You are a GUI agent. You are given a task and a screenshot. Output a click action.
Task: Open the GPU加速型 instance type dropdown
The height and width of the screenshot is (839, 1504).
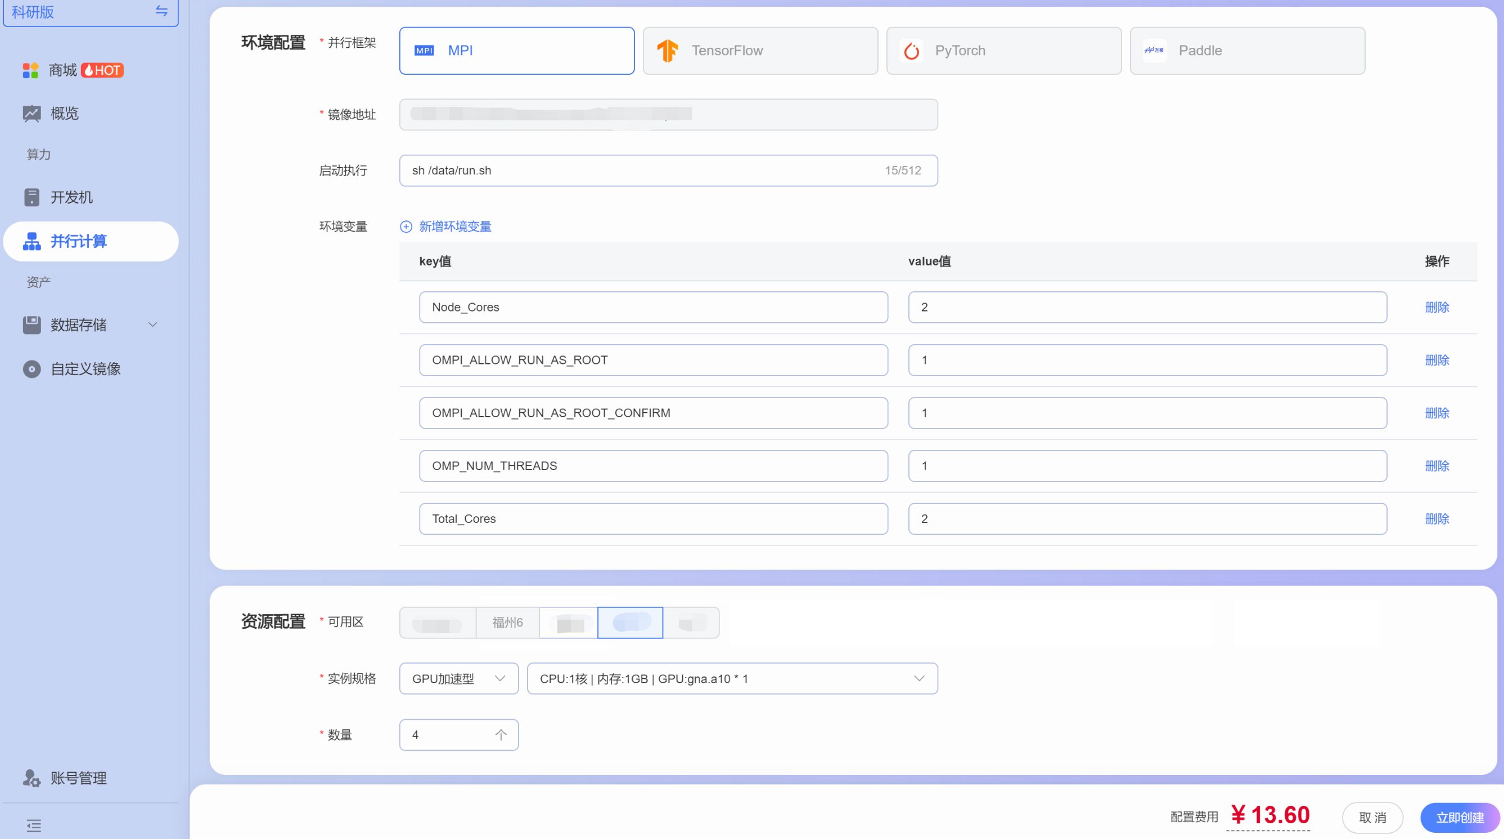tap(459, 678)
